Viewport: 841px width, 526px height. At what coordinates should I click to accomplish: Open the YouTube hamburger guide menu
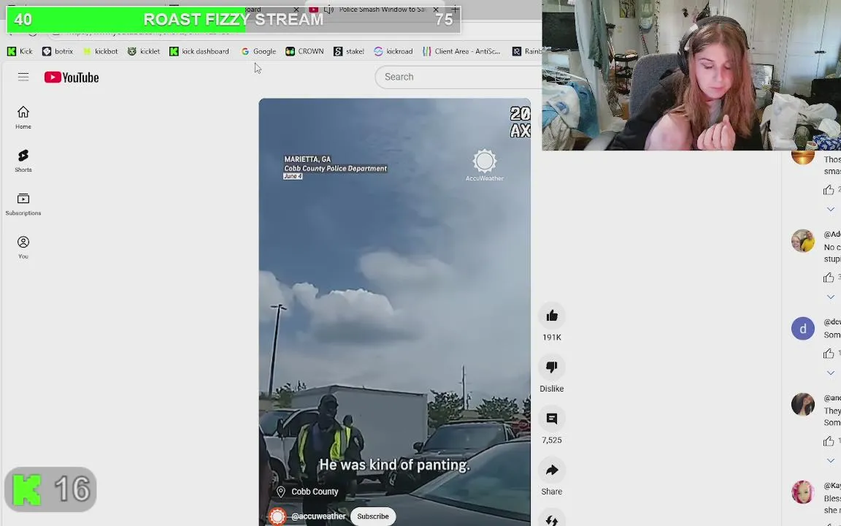coord(23,77)
